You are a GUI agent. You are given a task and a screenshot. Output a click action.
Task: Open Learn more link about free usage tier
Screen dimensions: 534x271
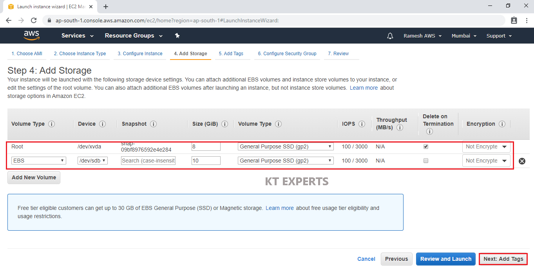[x=280, y=208]
